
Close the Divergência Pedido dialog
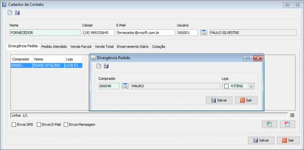coord(258,58)
